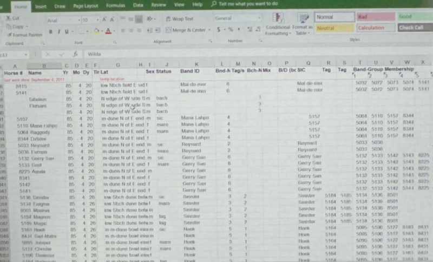Apply the Normal cell style
This screenshot has width=433, height=262.
(334, 17)
